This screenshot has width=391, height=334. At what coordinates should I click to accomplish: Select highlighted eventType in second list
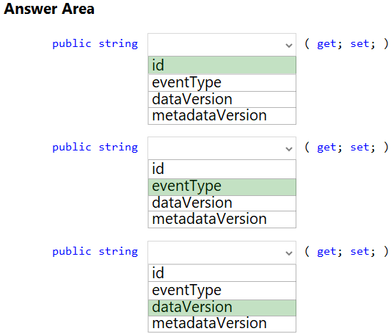click(222, 187)
